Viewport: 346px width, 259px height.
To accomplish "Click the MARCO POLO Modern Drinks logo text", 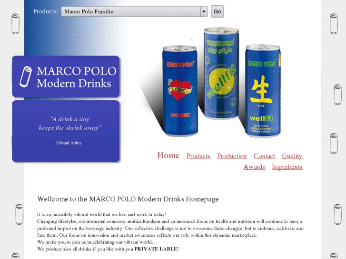I will pyautogui.click(x=77, y=77).
